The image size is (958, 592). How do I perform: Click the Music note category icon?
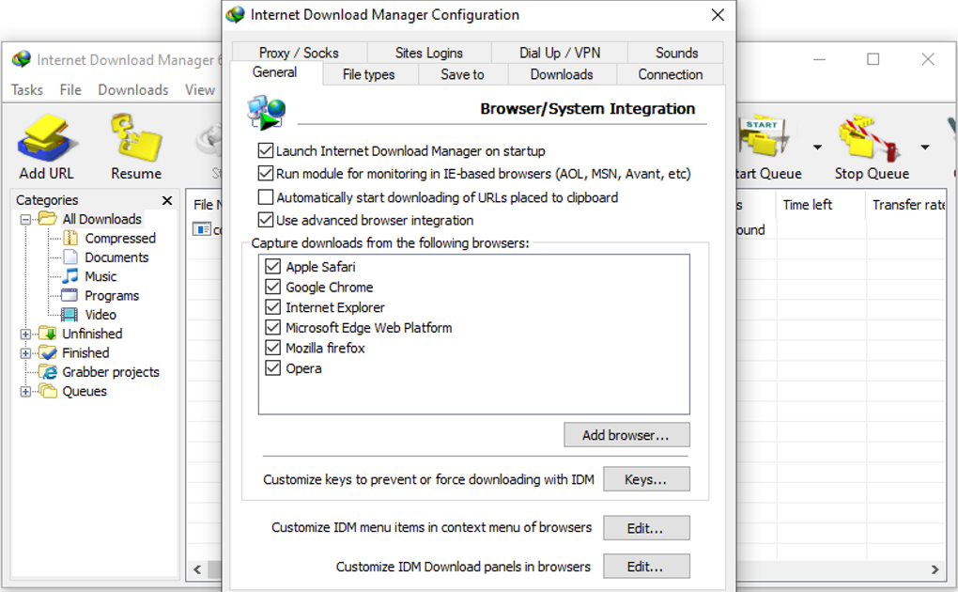click(70, 276)
